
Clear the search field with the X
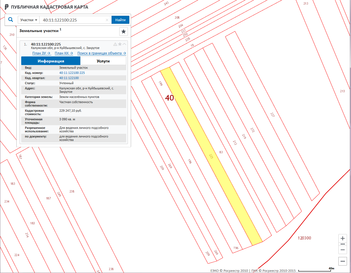click(107, 20)
